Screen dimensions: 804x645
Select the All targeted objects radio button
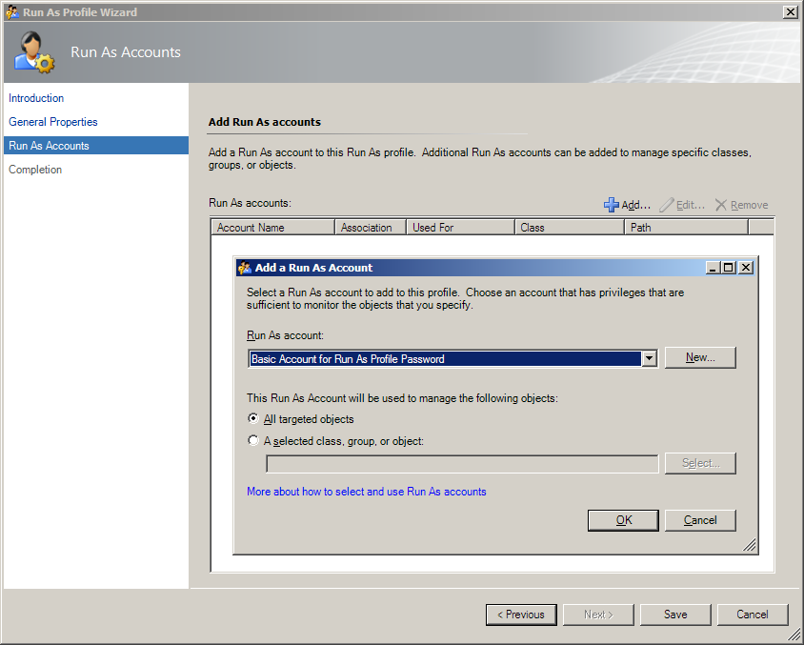pos(253,418)
